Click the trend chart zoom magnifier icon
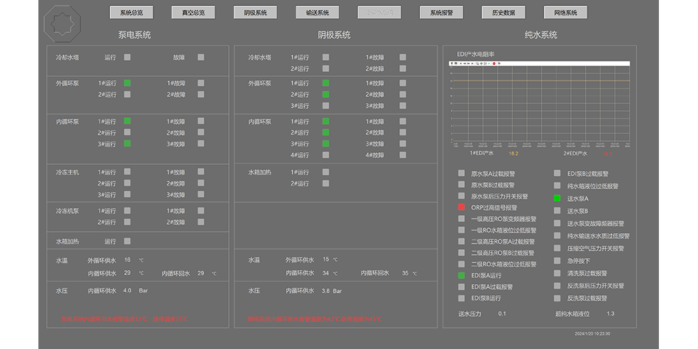The image size is (698, 349). [477, 64]
